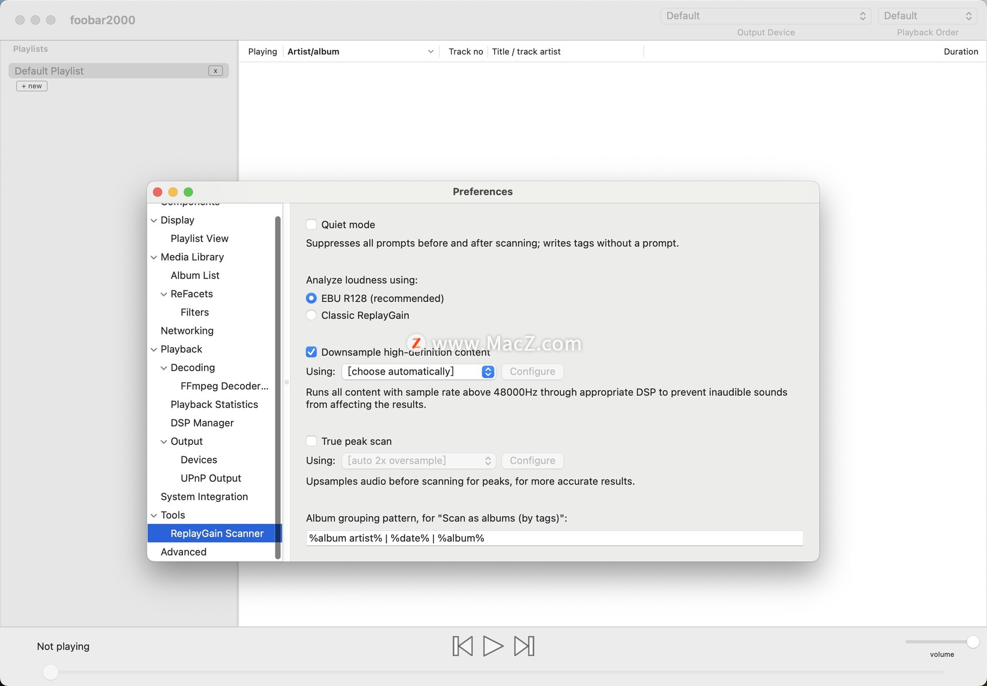This screenshot has width=987, height=686.
Task: Zoom the Preferences window green button
Action: (x=188, y=192)
